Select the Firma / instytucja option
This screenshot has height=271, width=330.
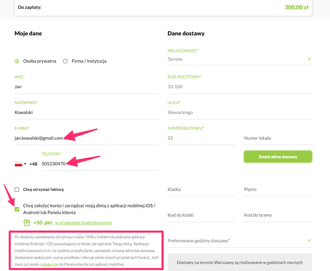click(x=65, y=61)
